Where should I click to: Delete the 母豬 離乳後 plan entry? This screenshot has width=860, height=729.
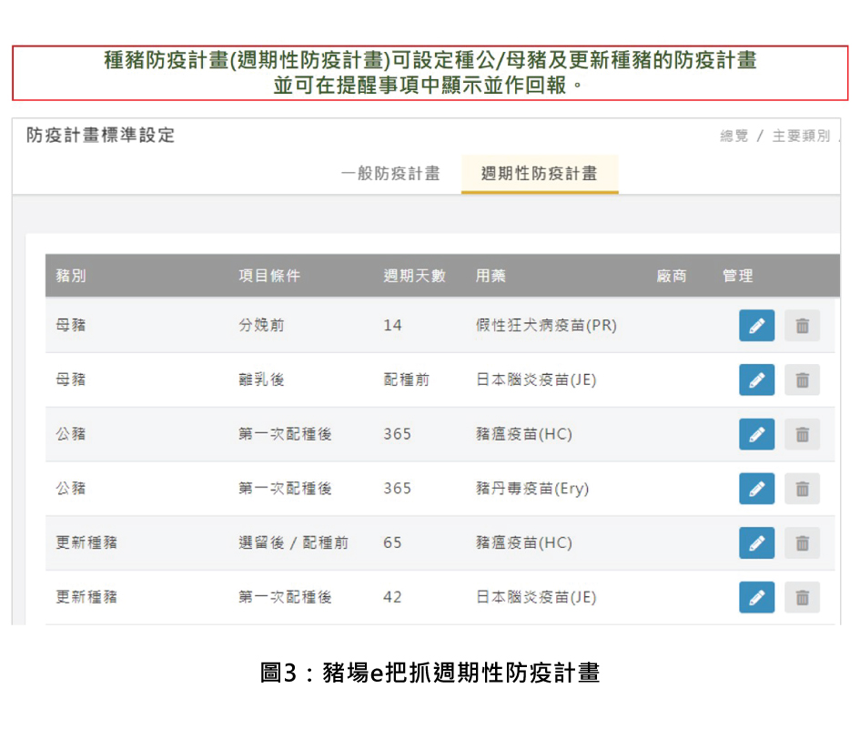(802, 380)
